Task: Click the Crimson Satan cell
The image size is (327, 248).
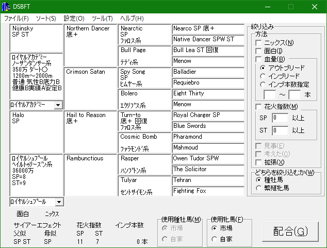Action: click(90, 89)
